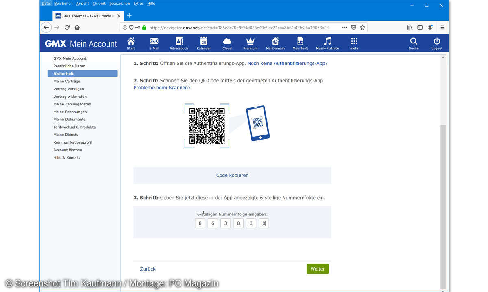Click the green Weiter button
The image size is (488, 292).
(x=318, y=269)
